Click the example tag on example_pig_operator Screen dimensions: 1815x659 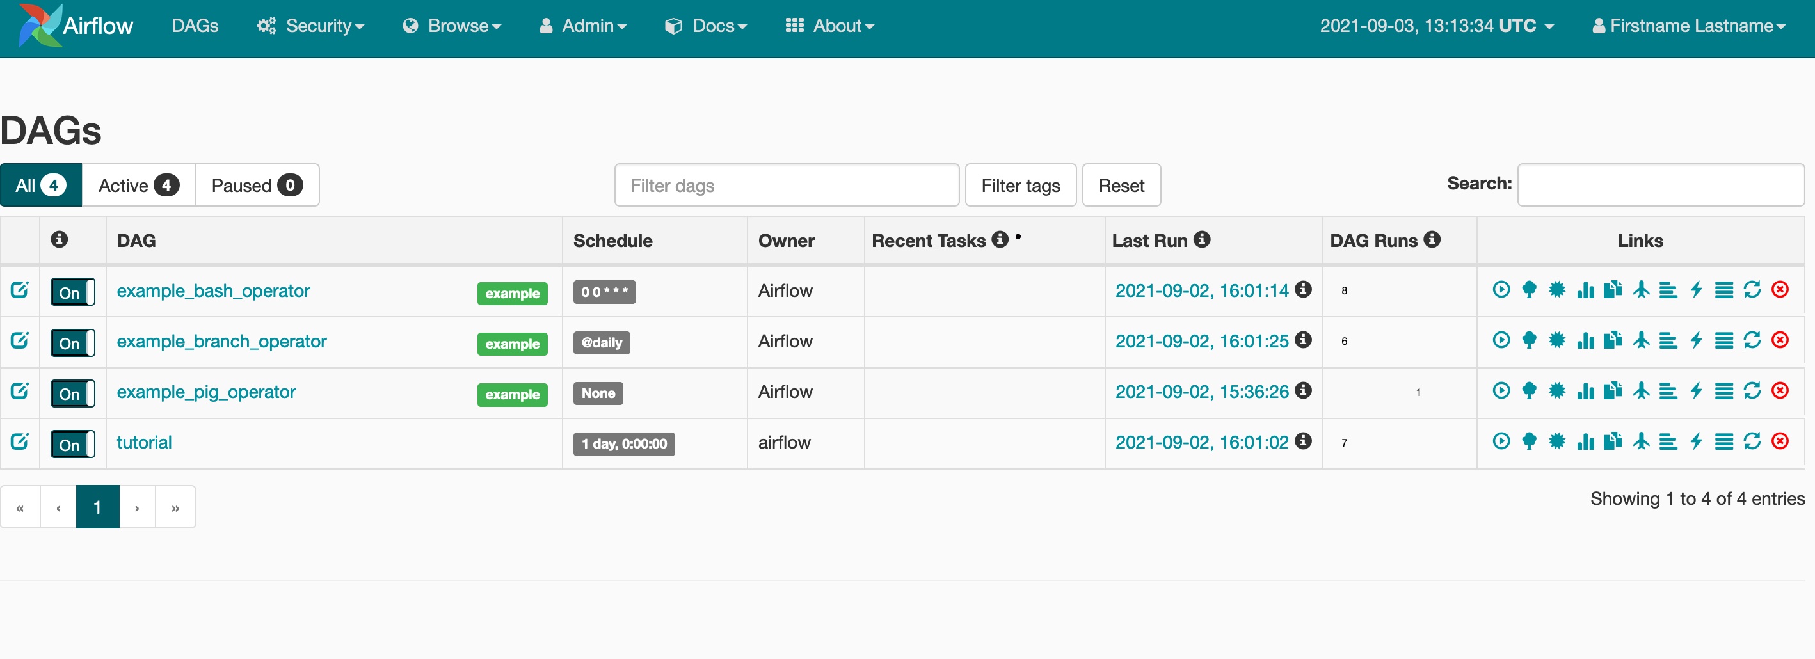pos(512,394)
